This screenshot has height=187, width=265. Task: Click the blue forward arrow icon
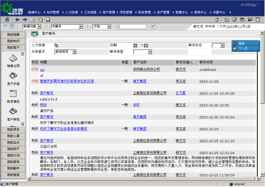25,20
